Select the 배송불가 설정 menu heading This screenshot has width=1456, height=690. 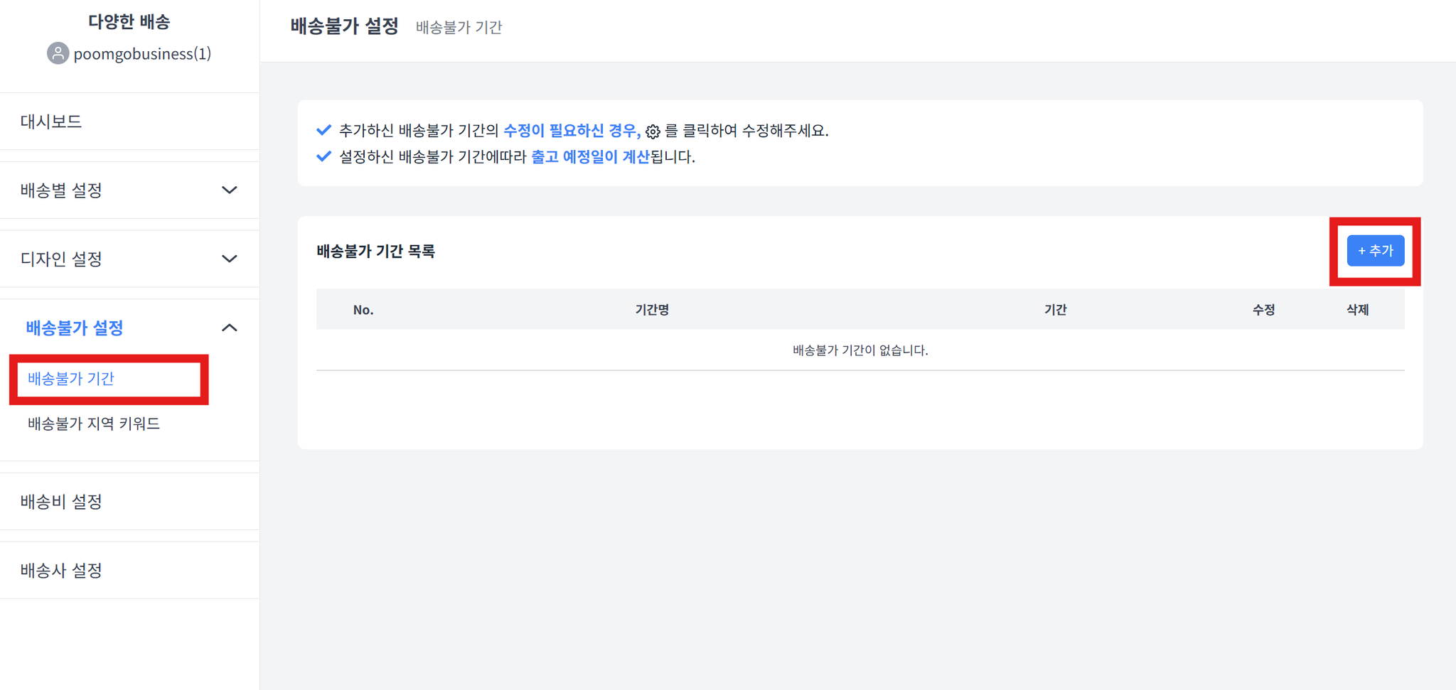[x=75, y=328]
